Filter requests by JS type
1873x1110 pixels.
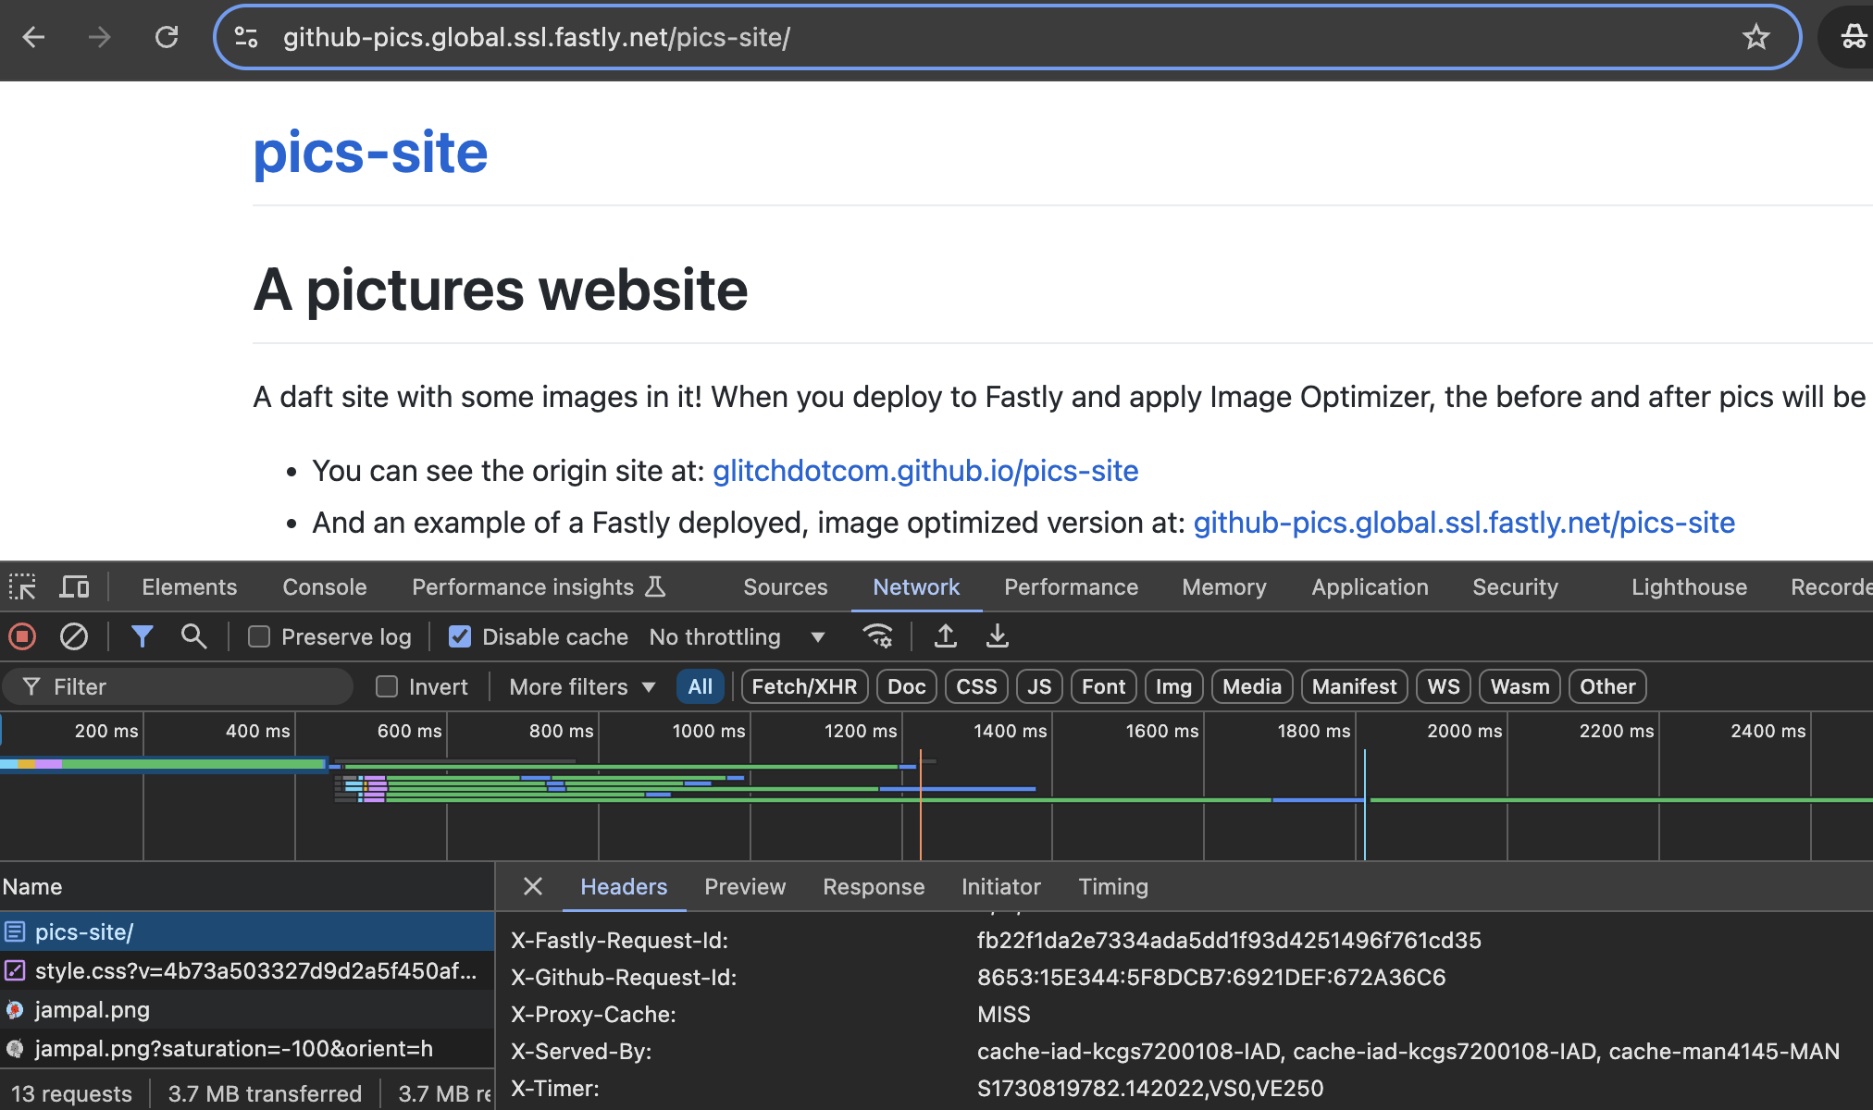[x=1039, y=686]
